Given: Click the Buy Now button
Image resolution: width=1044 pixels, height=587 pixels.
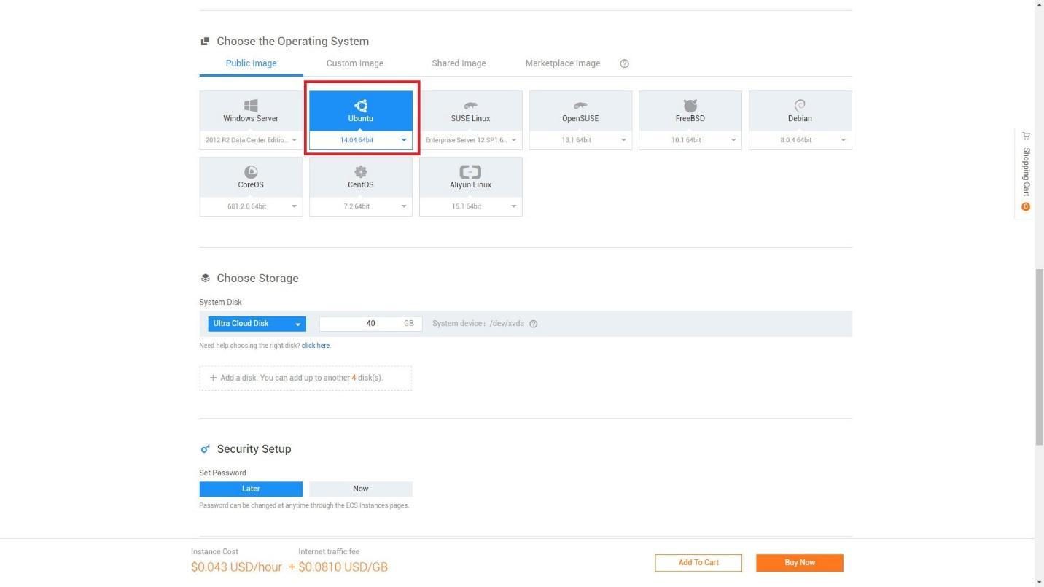Looking at the screenshot, I should 800,562.
